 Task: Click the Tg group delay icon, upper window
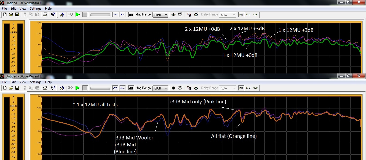coord(189,14)
